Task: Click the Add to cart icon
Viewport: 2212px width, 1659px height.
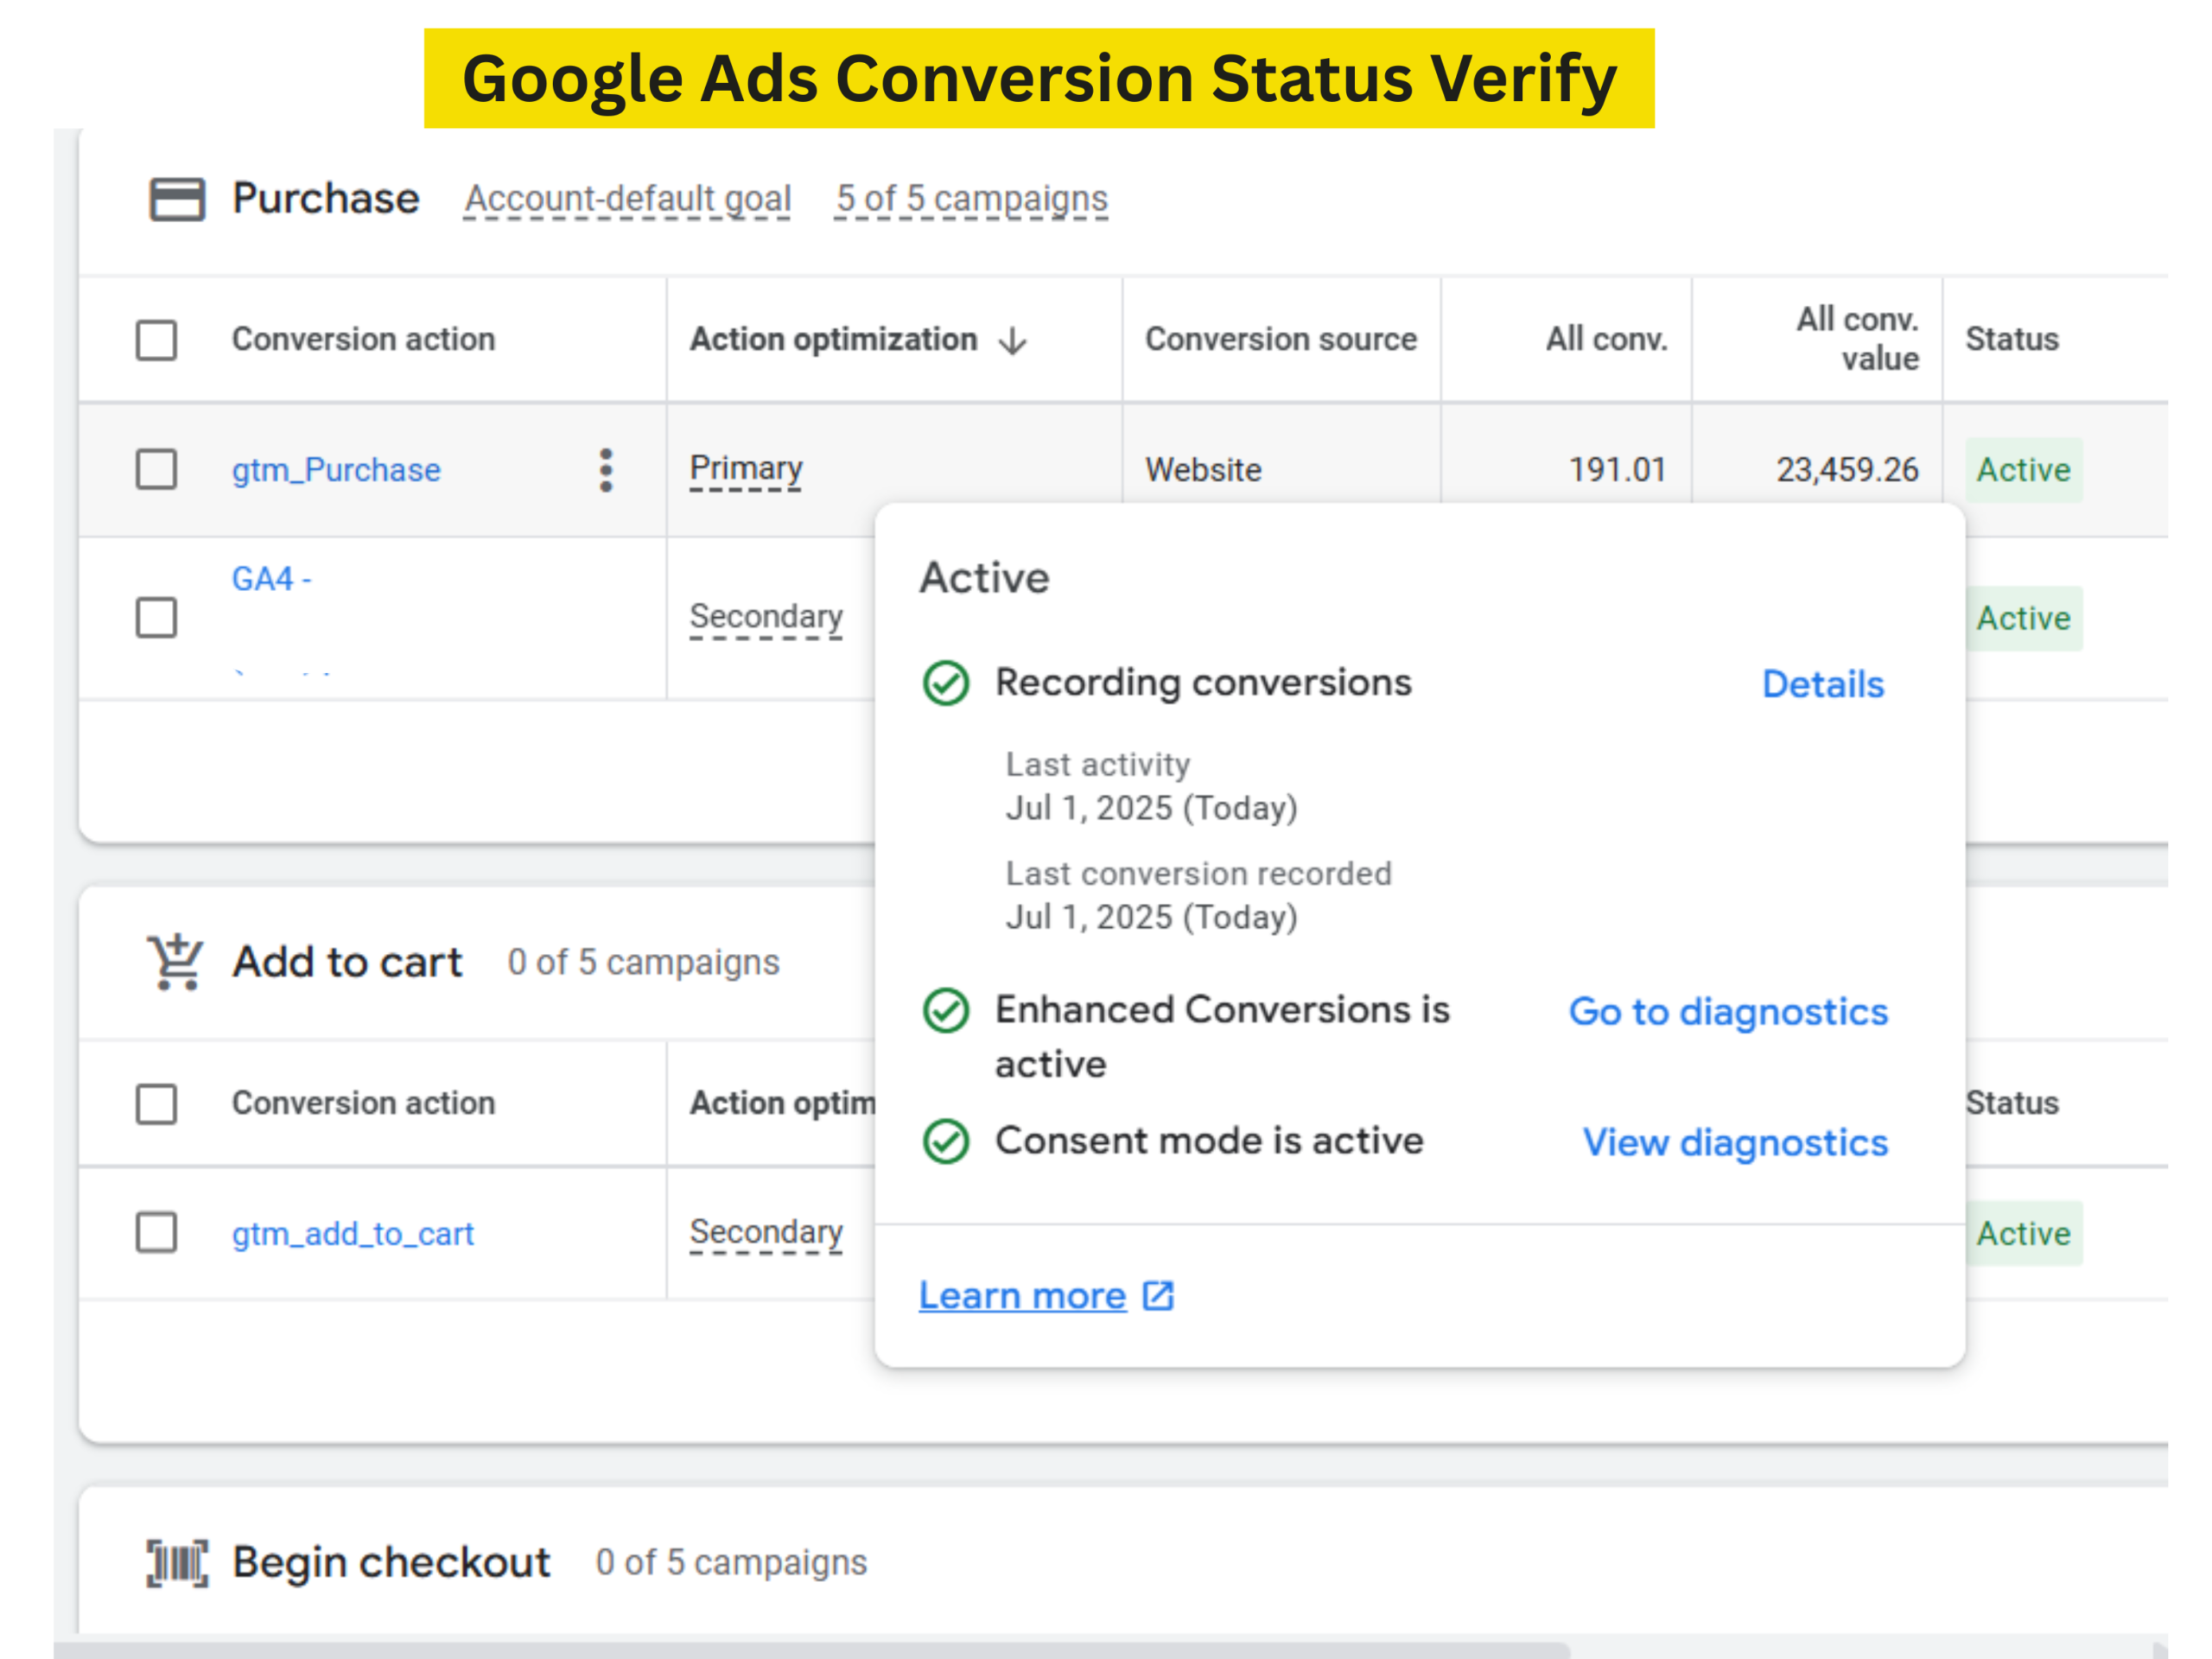Action: click(175, 962)
